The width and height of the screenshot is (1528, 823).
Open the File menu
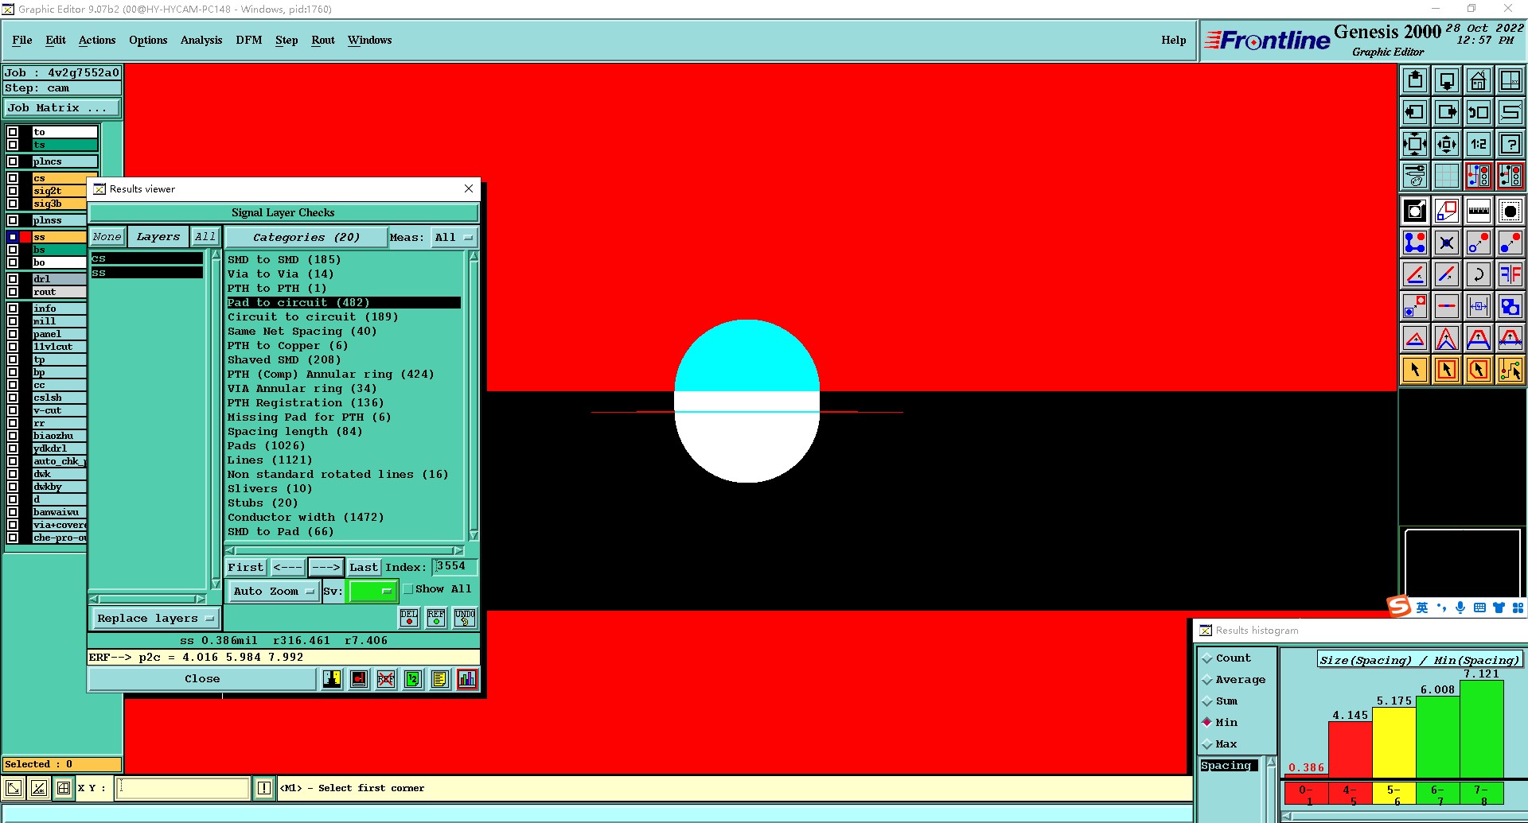pos(22,40)
